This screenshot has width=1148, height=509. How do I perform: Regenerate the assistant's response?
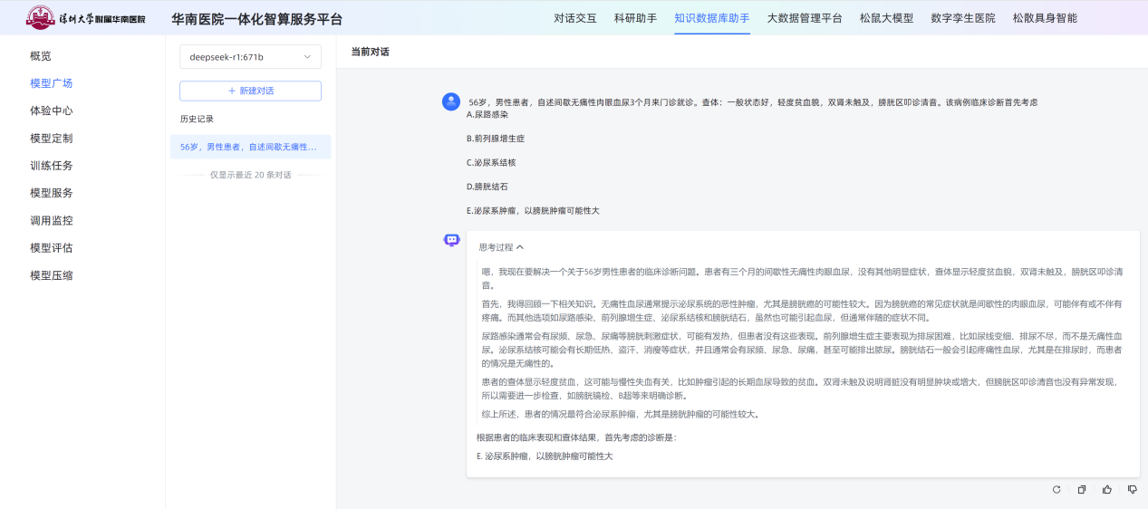click(x=1056, y=490)
